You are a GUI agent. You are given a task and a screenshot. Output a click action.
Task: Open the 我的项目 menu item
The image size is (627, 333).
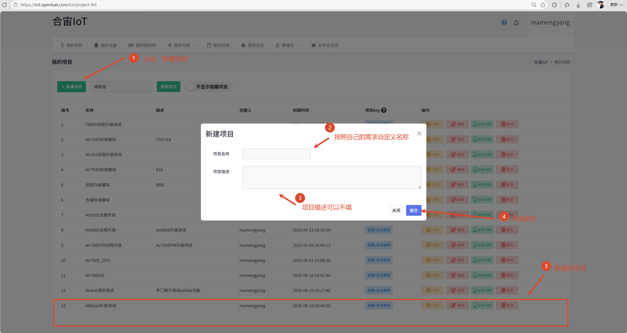[71, 45]
